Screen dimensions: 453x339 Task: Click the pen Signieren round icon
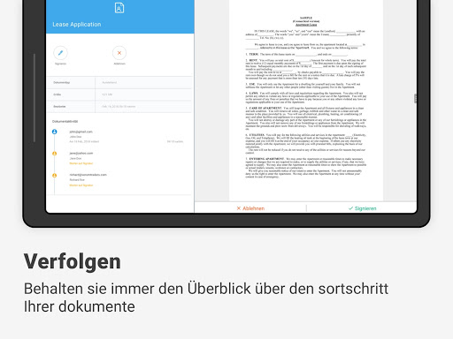[60, 53]
